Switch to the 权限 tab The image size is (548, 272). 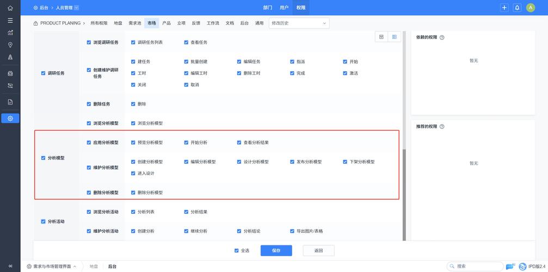301,8
